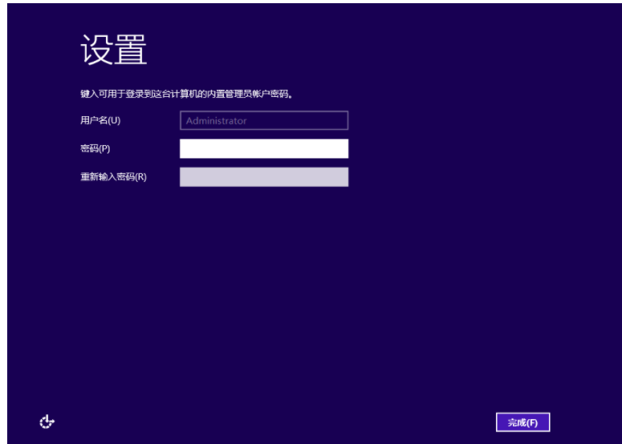Click the instruction text about the built-in administrator account password
This screenshot has width=622, height=444.
point(186,94)
